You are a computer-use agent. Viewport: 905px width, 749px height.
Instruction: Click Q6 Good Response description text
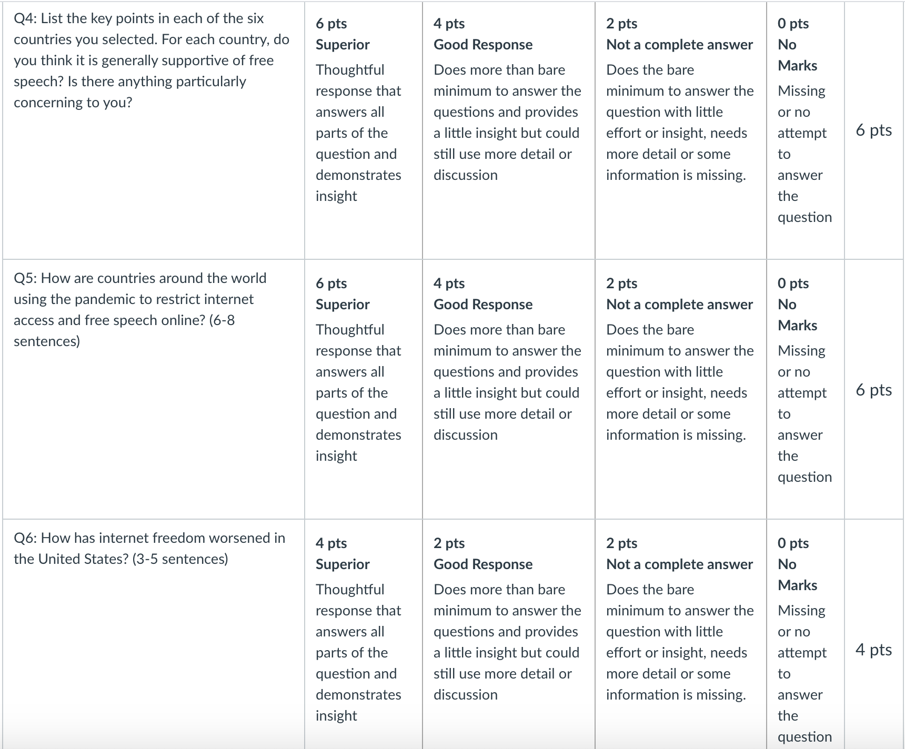[507, 642]
